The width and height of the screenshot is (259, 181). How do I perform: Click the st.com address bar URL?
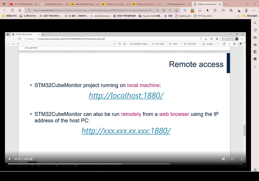tap(93, 10)
